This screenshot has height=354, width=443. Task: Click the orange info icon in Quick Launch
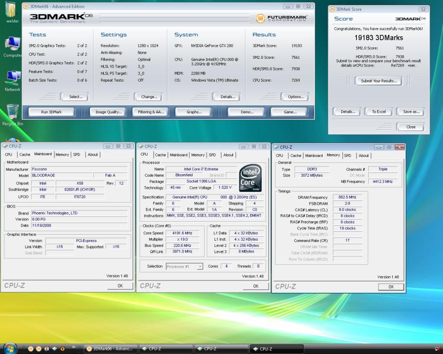pos(62,349)
